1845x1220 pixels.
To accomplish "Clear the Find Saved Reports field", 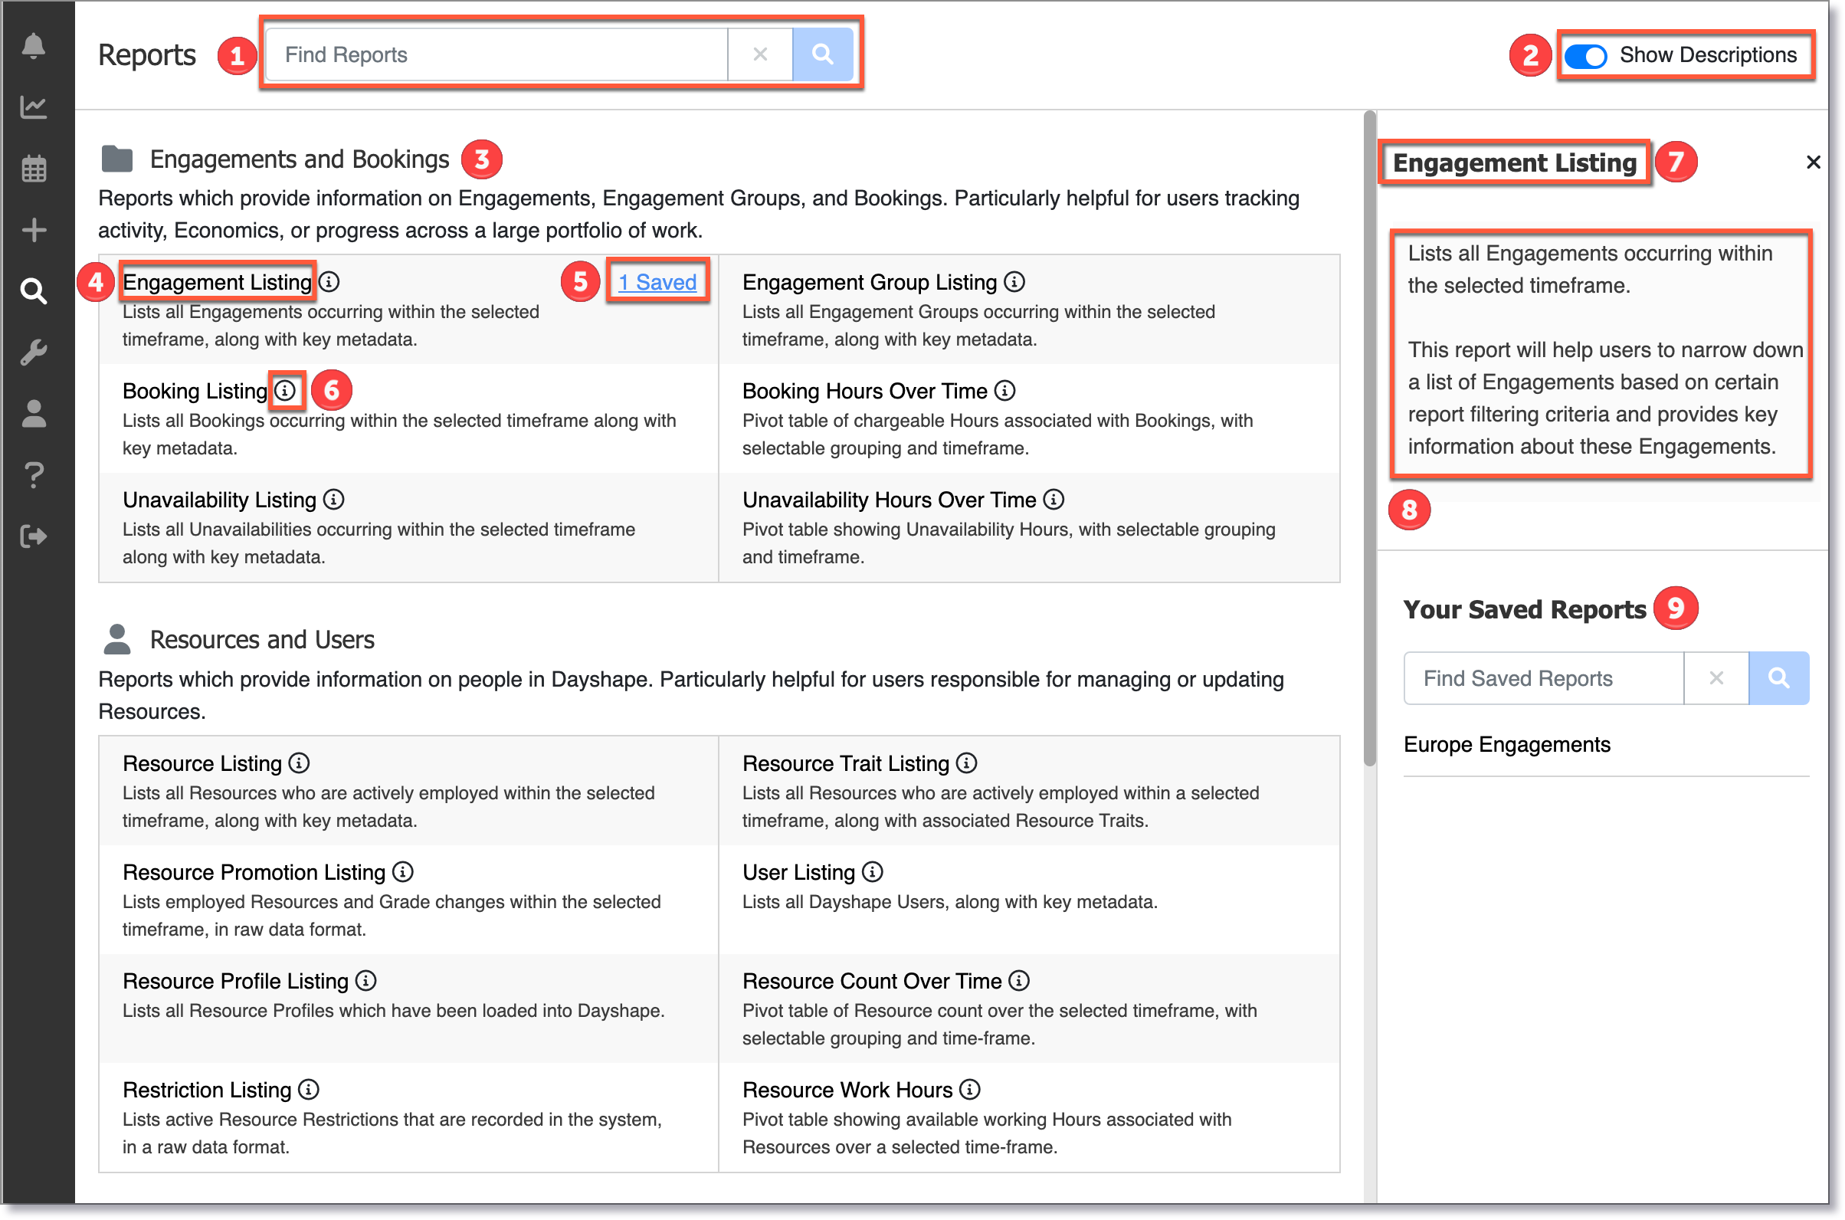I will (1716, 678).
